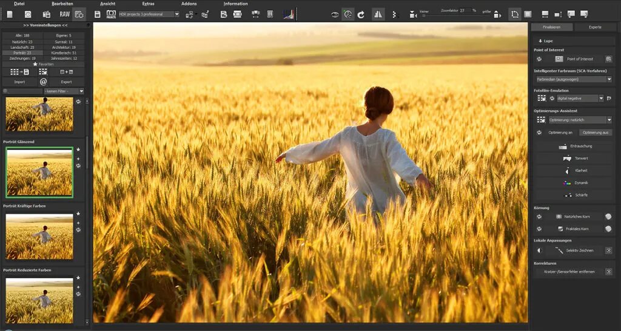This screenshot has height=331, width=621.
Task: Click the Entrauschung denoise icon
Action: [563, 146]
